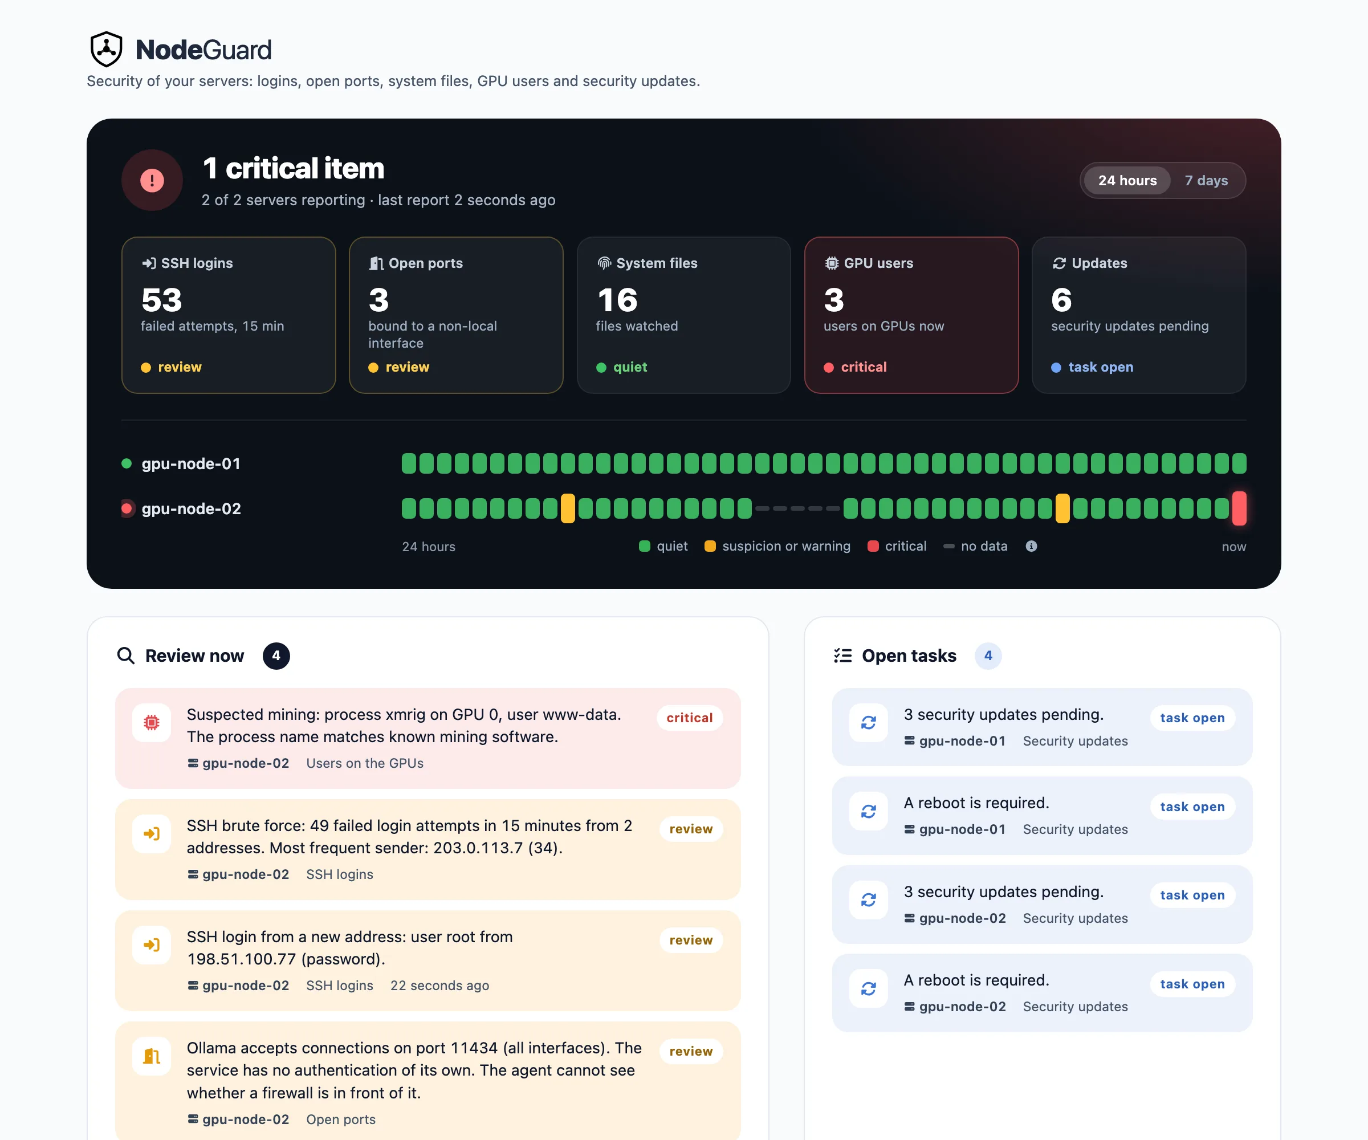Click the red critical bar on gpu-node-02 timeline
1368x1140 pixels.
point(1239,509)
